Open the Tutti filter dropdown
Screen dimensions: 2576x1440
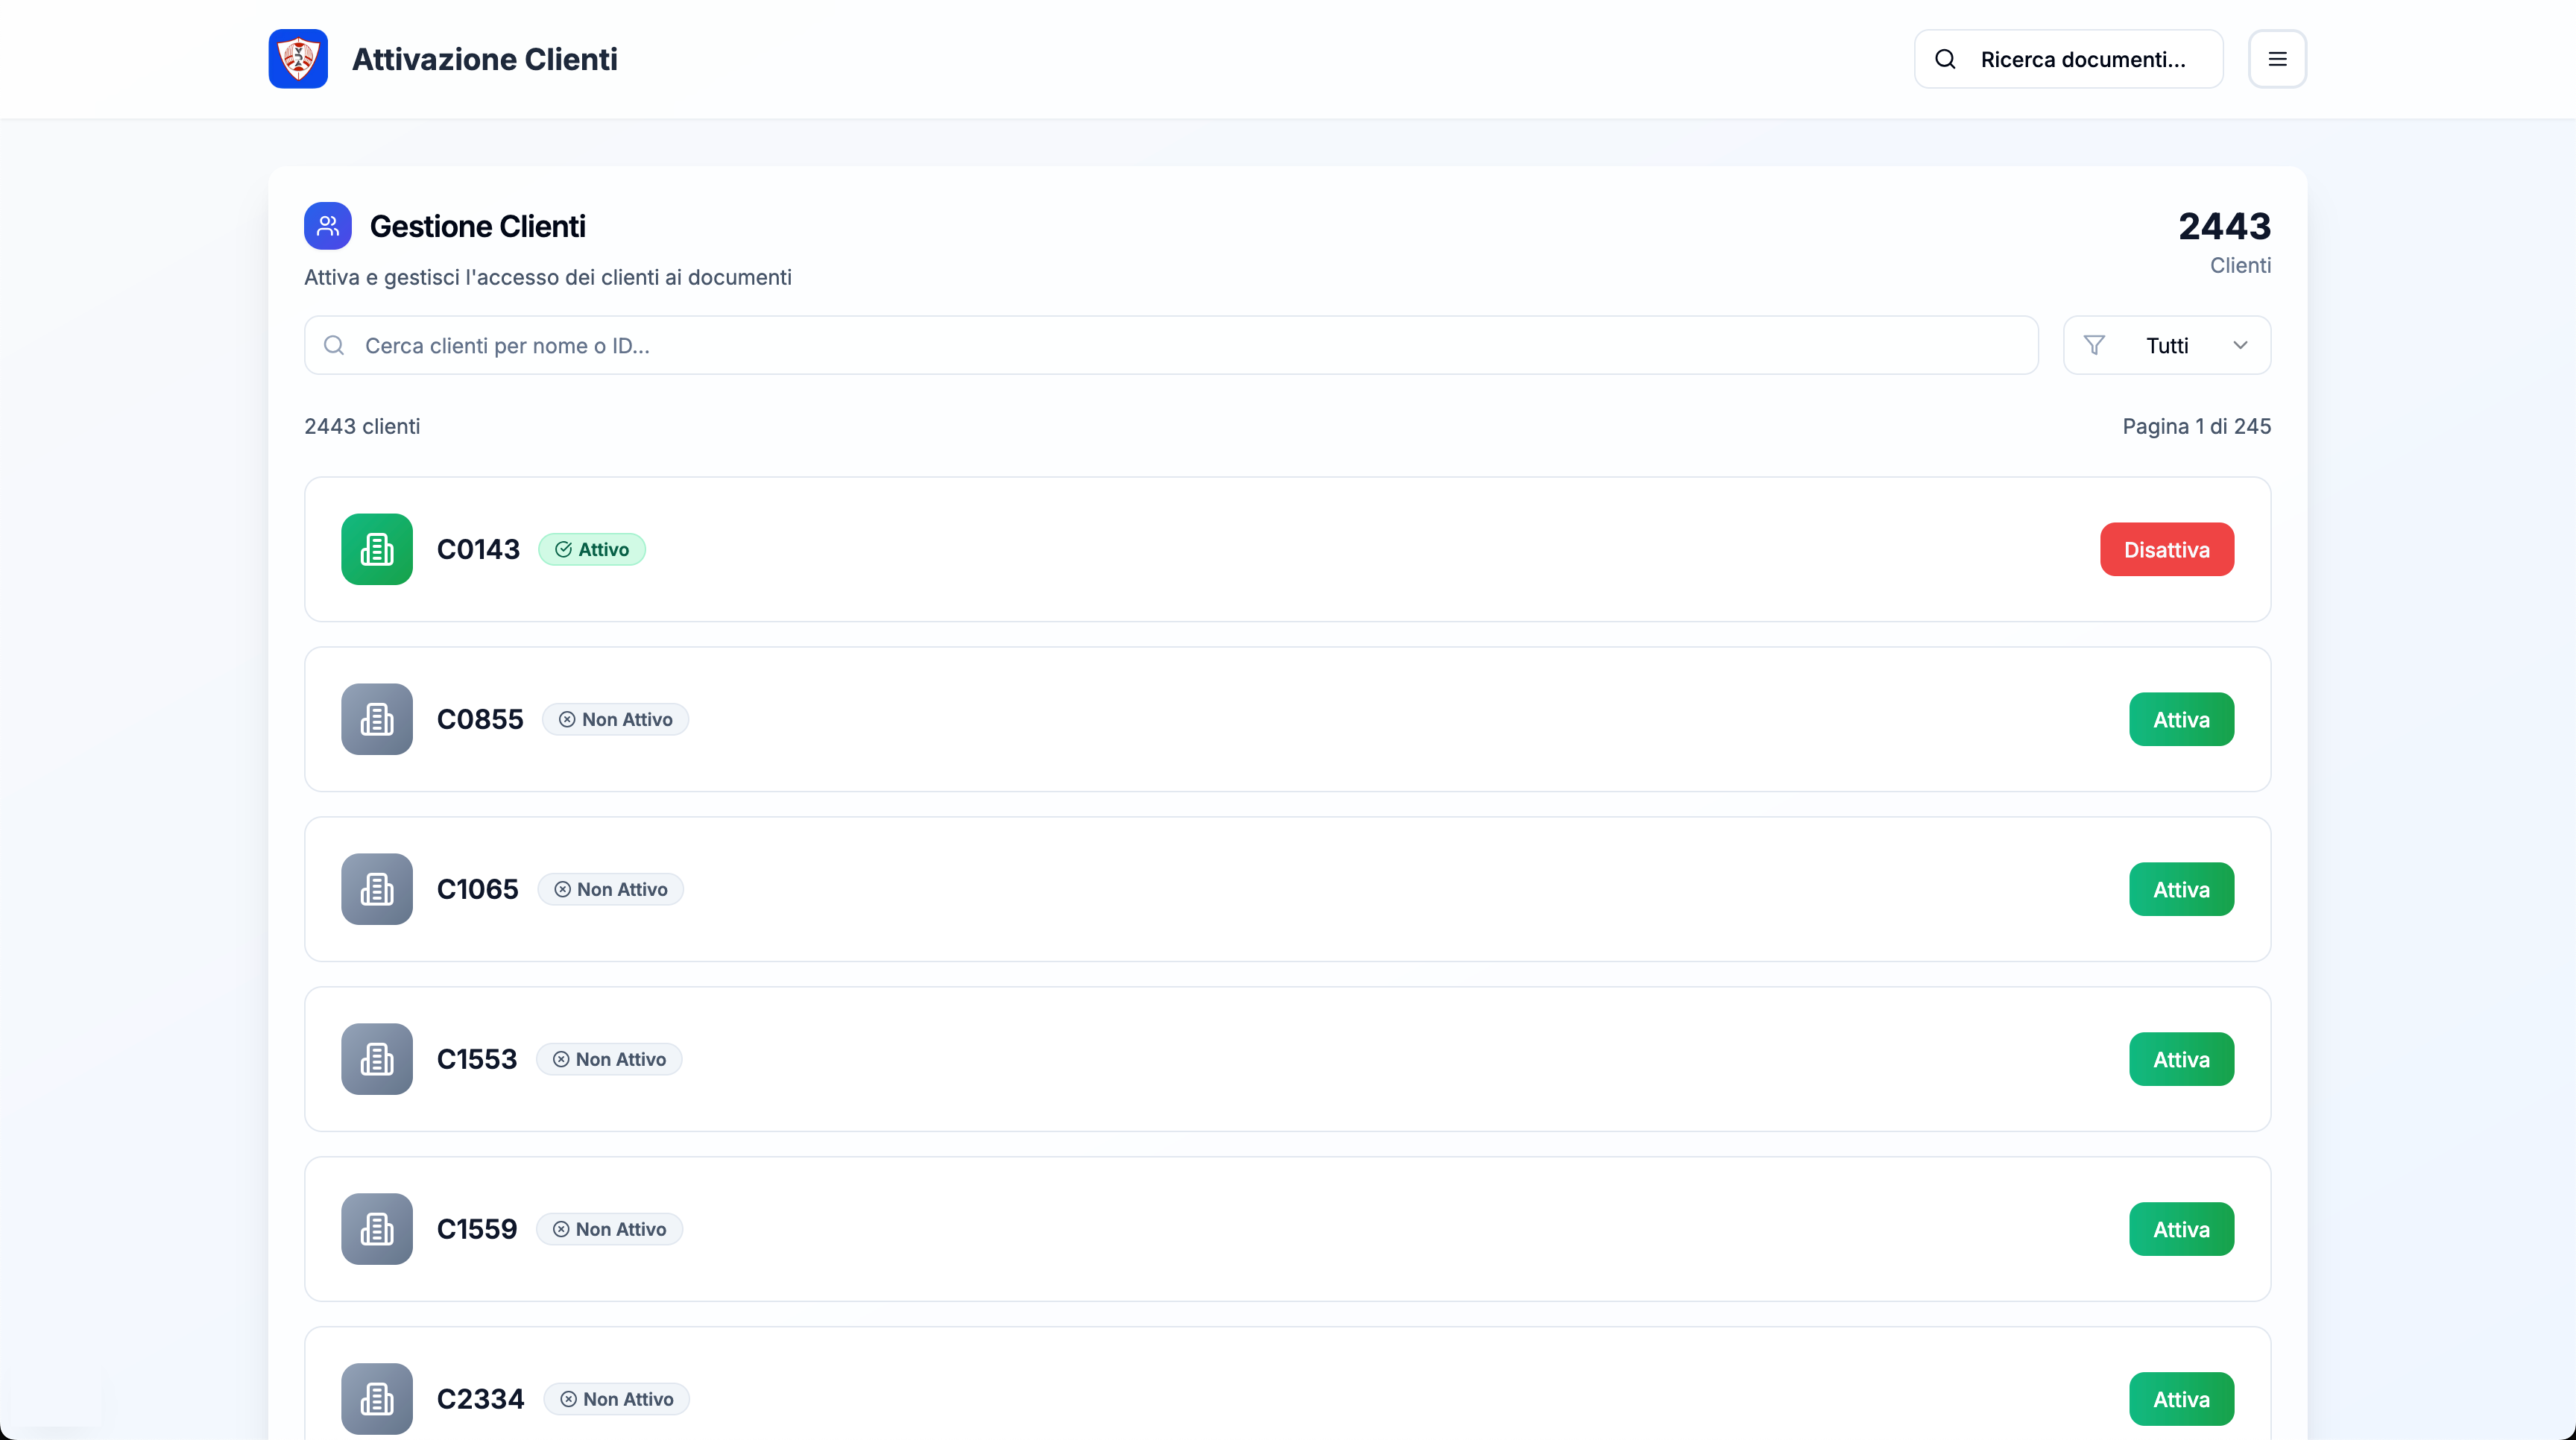pos(2166,345)
